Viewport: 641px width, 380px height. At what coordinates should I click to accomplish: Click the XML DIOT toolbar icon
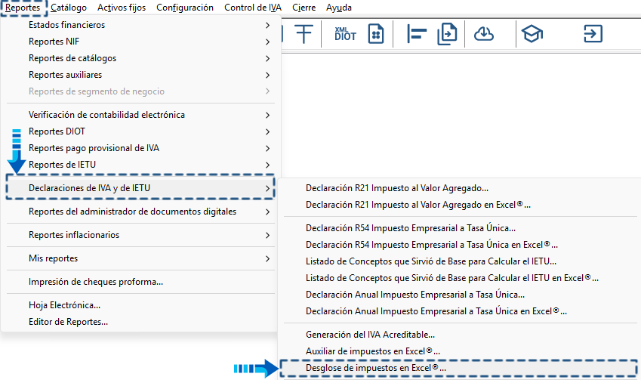tap(345, 34)
